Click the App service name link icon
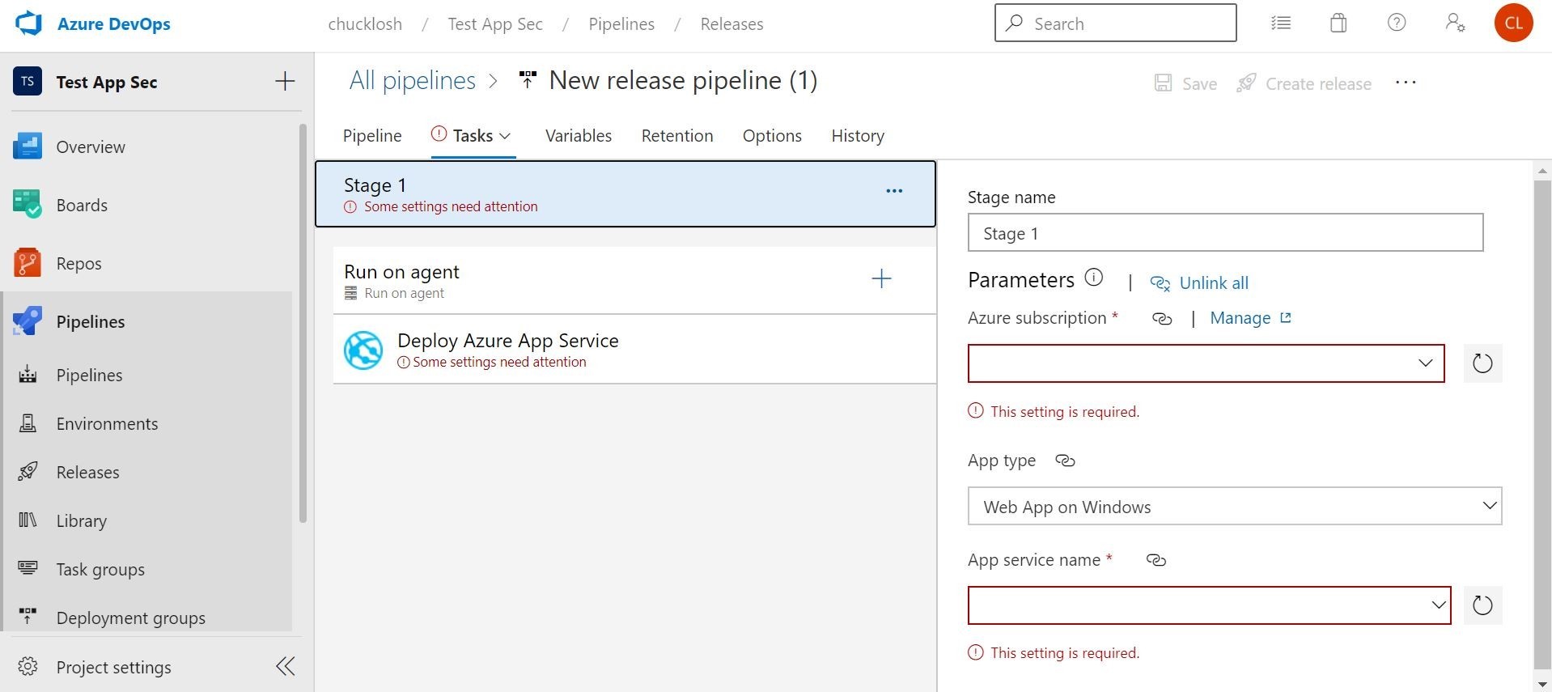 pos(1156,560)
